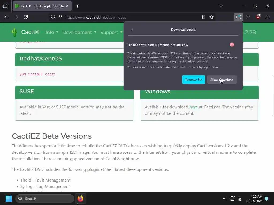The width and height of the screenshot is (274, 205).
Task: Open the extensions puzzle menu
Action: [248, 17]
